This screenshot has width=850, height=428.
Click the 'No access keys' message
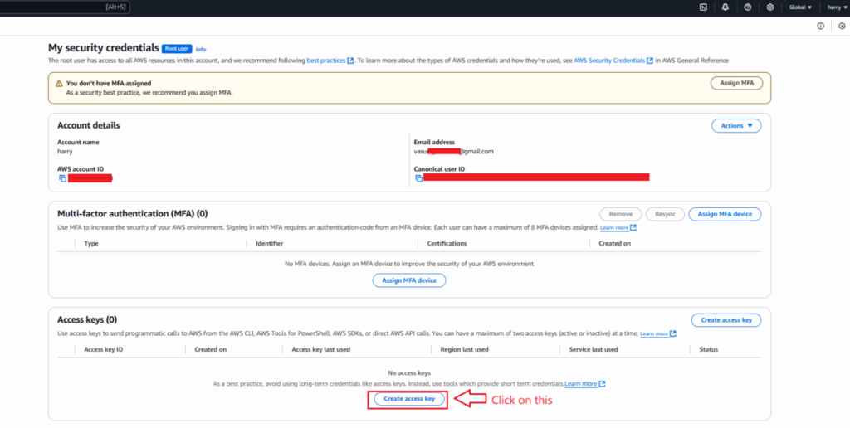(409, 373)
